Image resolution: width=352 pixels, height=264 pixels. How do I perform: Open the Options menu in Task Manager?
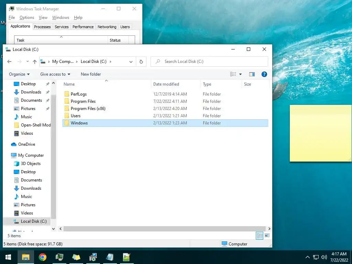tap(27, 18)
